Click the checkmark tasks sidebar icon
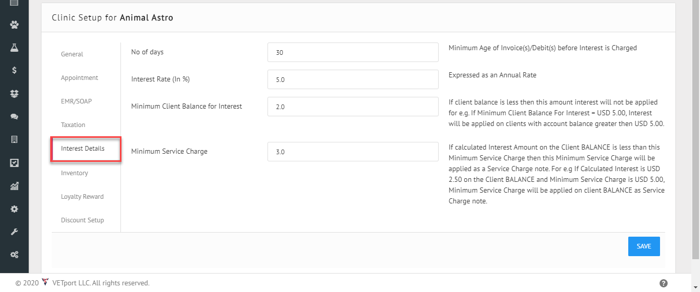Viewport: 700px width, 292px height. point(14,163)
